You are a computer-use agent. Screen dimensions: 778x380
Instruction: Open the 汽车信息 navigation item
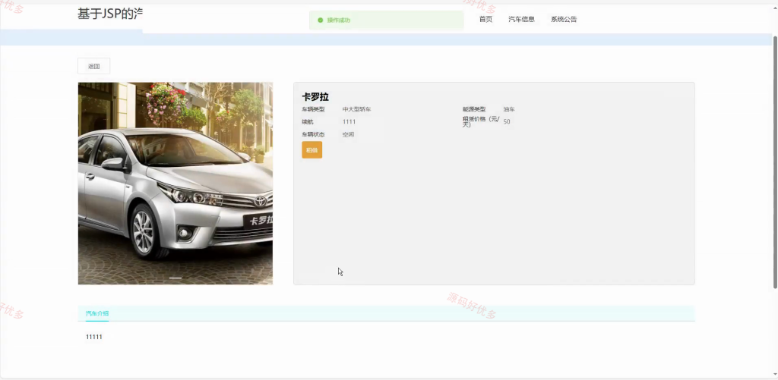click(521, 19)
